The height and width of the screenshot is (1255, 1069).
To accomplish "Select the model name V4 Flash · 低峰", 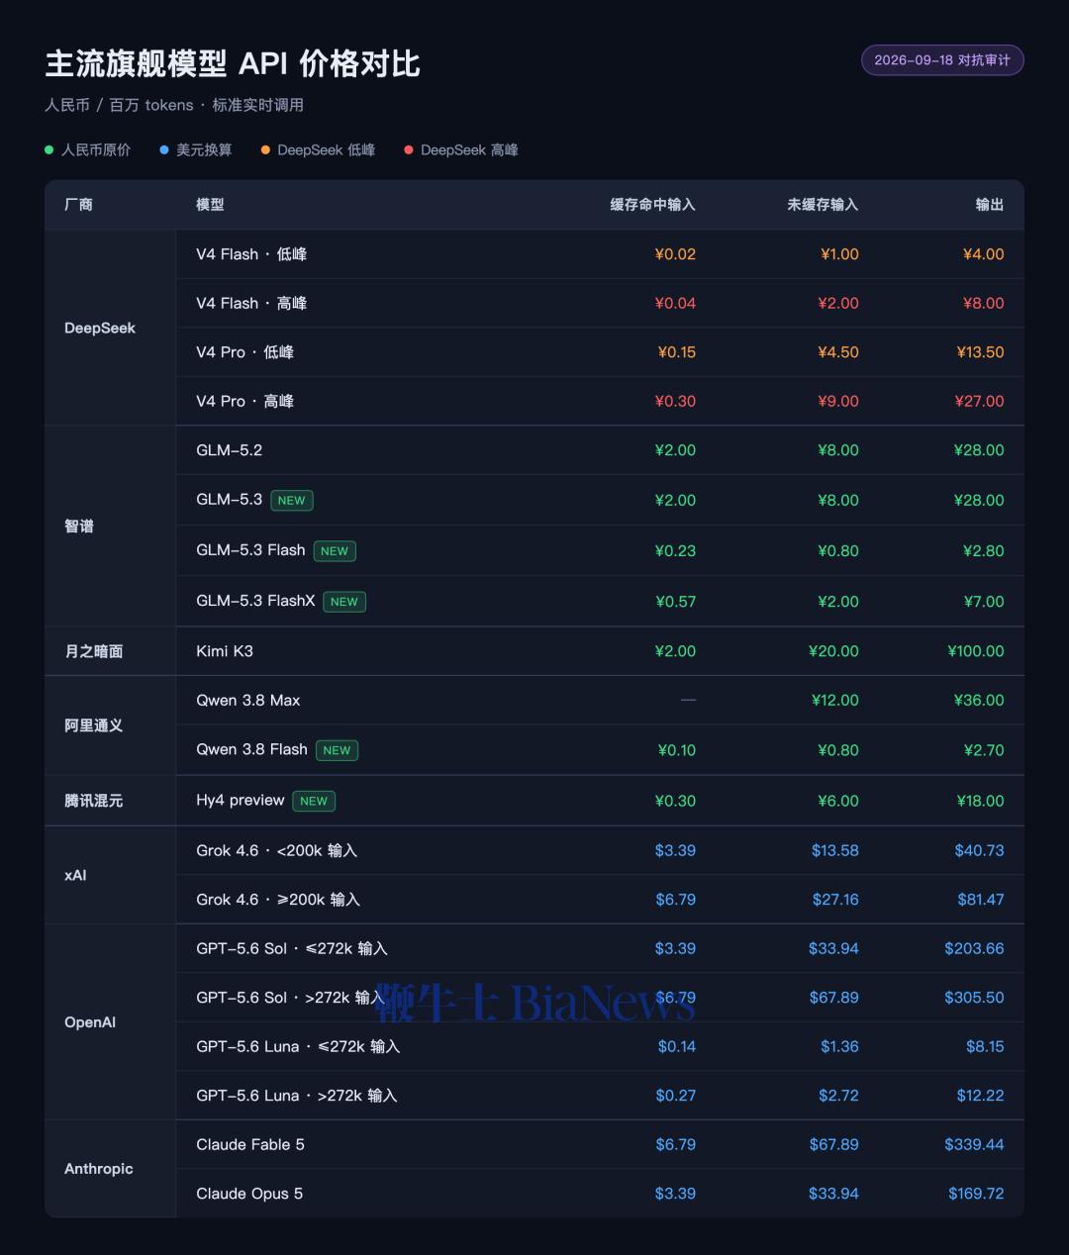I will pyautogui.click(x=251, y=254).
